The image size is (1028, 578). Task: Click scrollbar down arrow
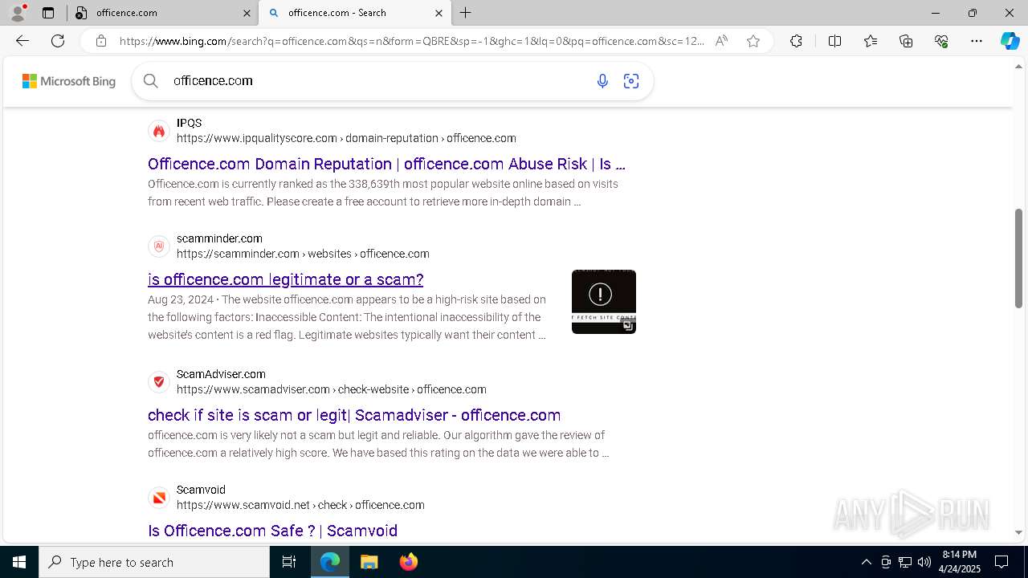pyautogui.click(x=1018, y=532)
